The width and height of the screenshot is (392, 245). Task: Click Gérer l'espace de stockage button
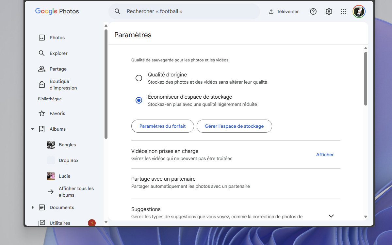(234, 126)
